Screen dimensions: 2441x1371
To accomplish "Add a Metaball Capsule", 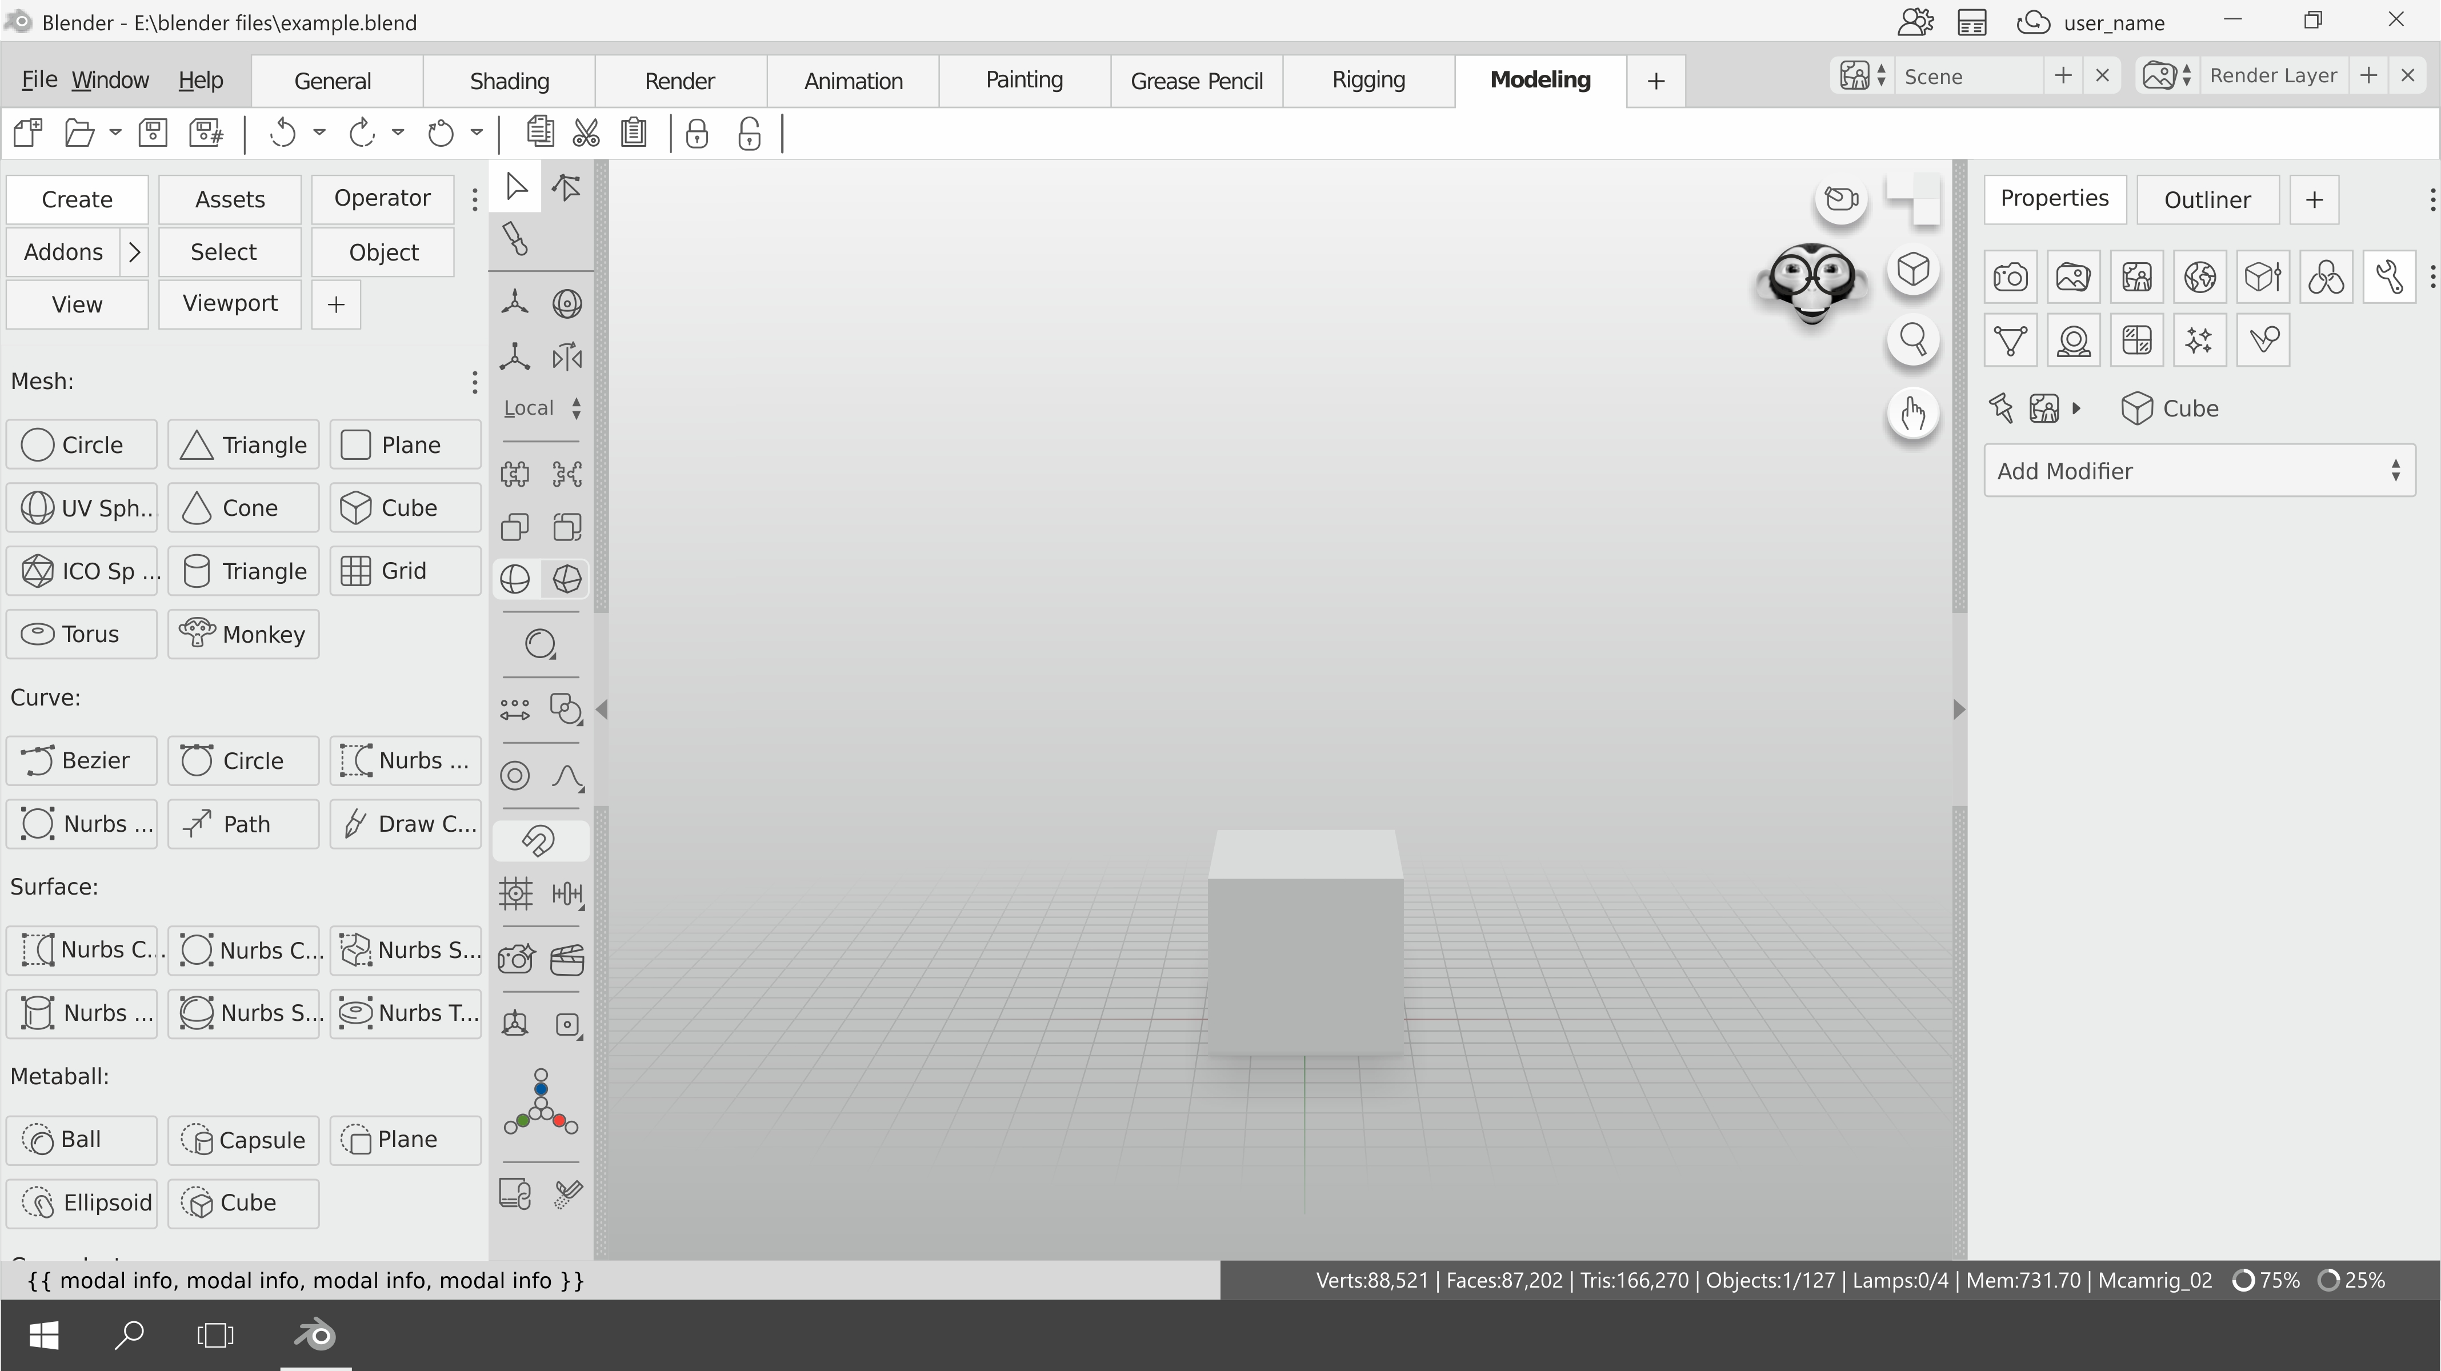I will click(243, 1140).
